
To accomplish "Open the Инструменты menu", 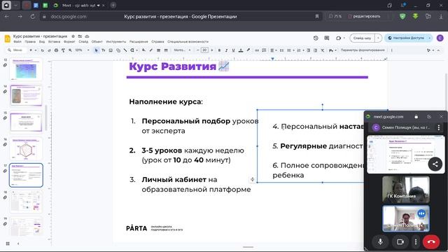I will [116, 42].
